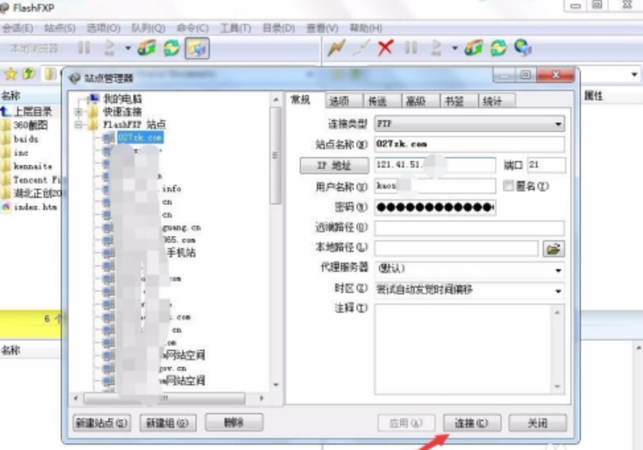Click the 360截图 folder icon

(6, 125)
